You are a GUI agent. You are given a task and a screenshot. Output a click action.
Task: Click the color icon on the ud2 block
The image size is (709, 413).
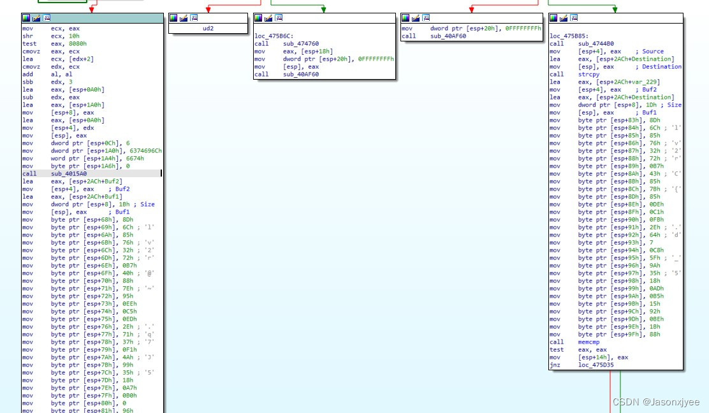click(172, 18)
